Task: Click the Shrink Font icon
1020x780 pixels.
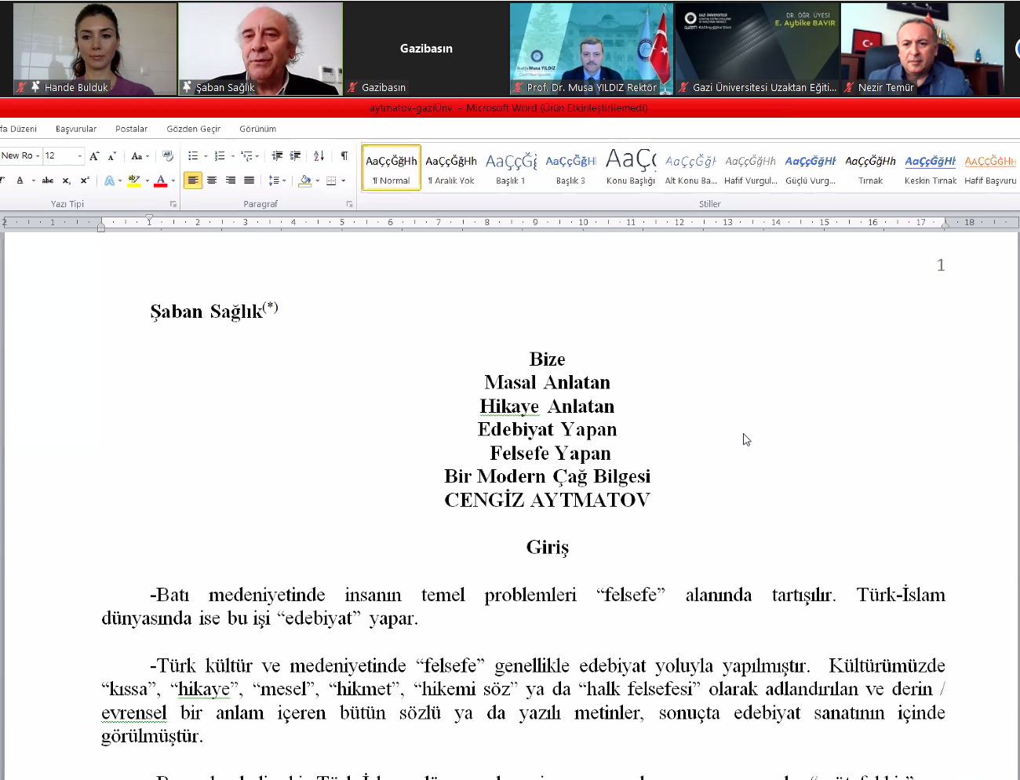Action: point(112,156)
